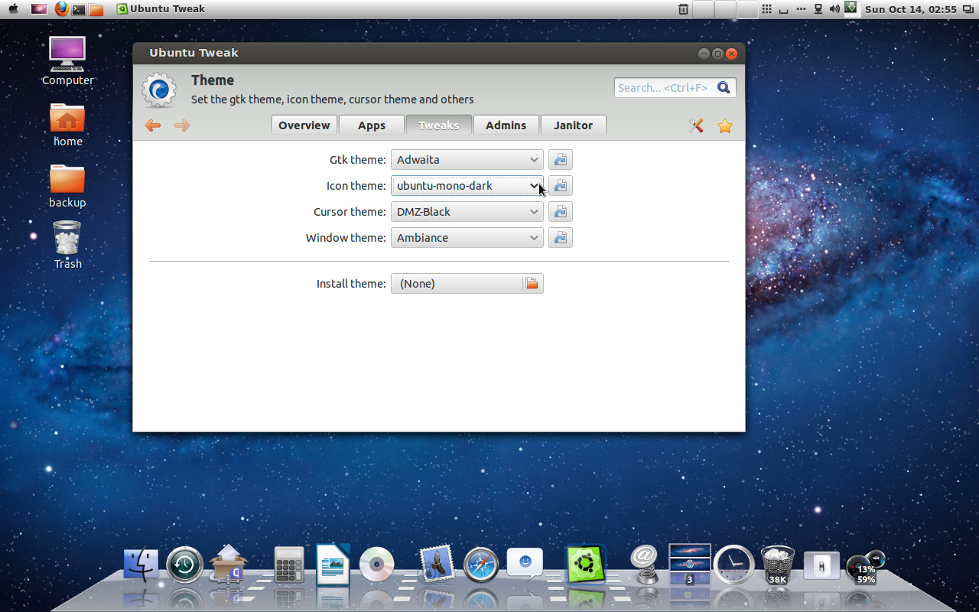This screenshot has height=612, width=979.
Task: Select the Tweaks tab
Action: (x=439, y=125)
